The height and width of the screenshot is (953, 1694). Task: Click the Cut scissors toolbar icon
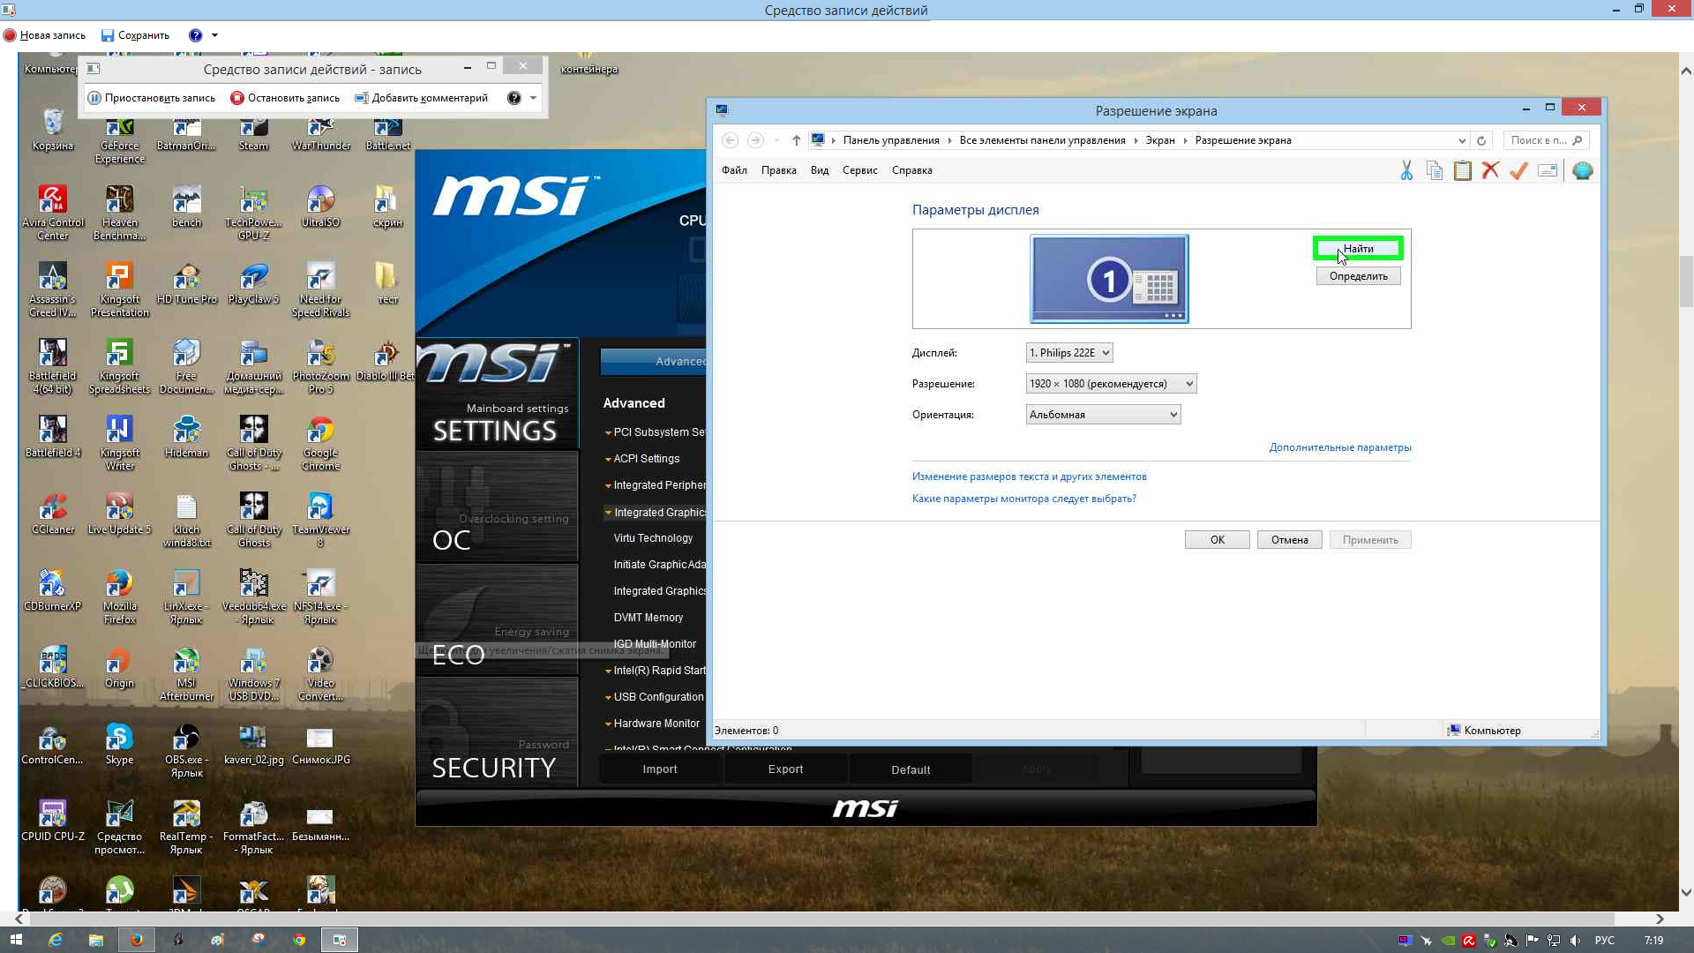1406,170
